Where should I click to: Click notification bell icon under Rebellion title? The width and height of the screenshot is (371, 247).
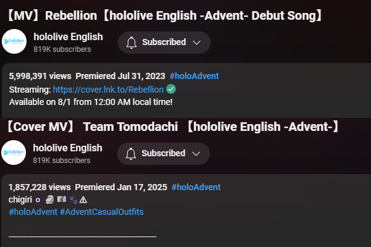[x=131, y=43]
